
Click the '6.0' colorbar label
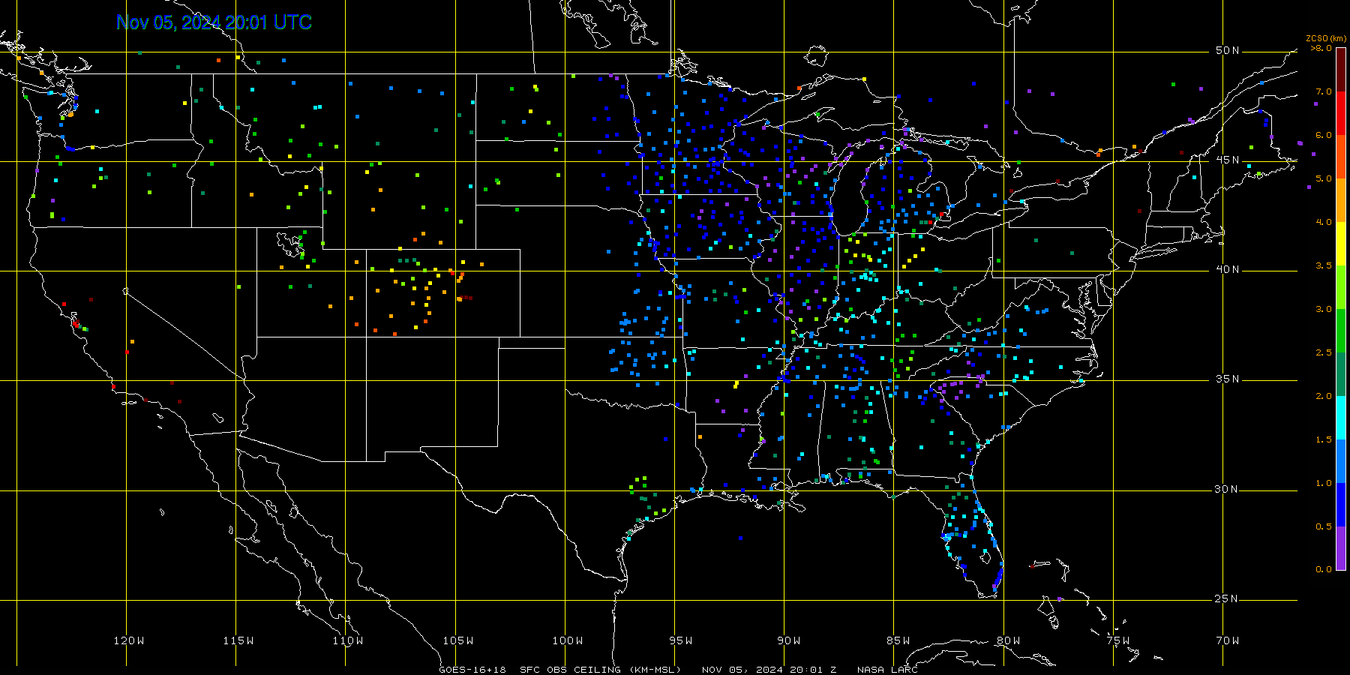pos(1324,135)
